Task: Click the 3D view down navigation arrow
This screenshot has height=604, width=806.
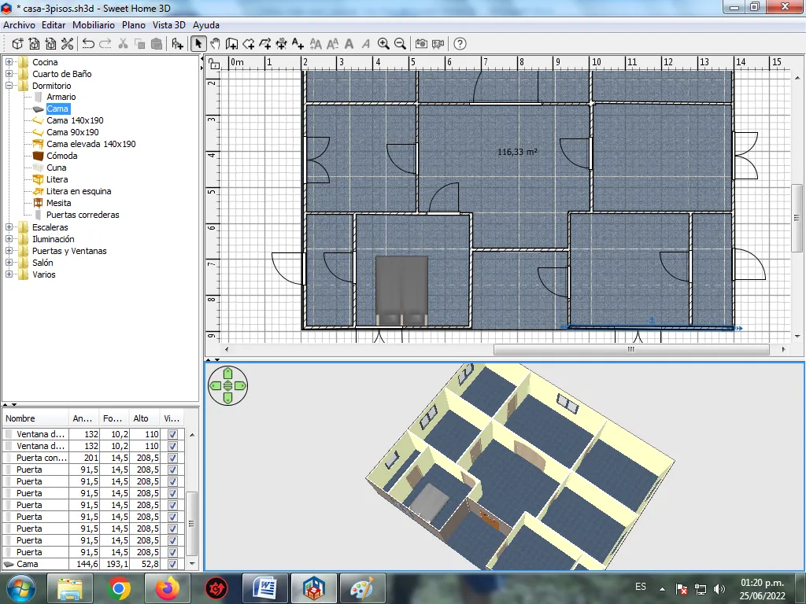Action: 227,398
